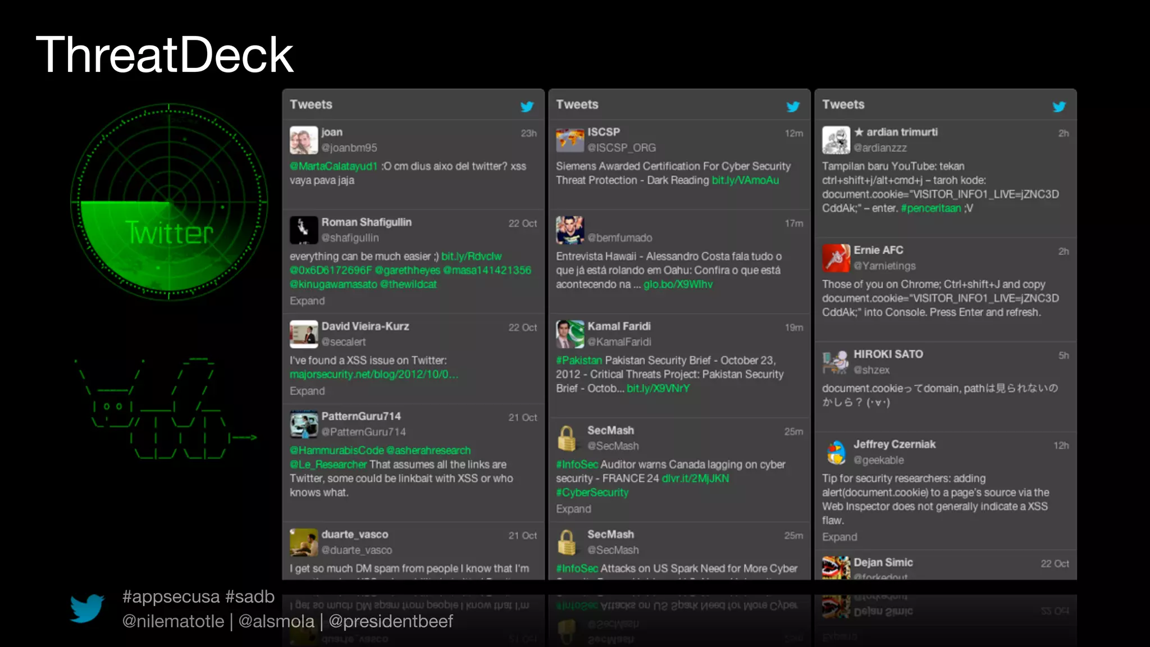The height and width of the screenshot is (647, 1150).
Task: Click the @joanbm95 handle
Action: pos(349,148)
